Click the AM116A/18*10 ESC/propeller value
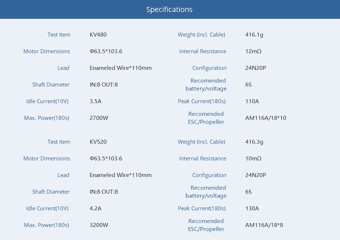Screen dimensions: 340x240 [266, 118]
